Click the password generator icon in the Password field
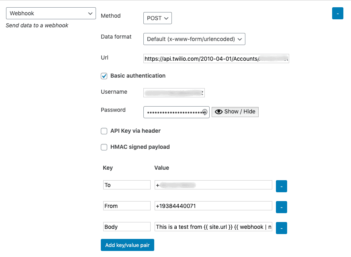The image size is (351, 257). [205, 112]
